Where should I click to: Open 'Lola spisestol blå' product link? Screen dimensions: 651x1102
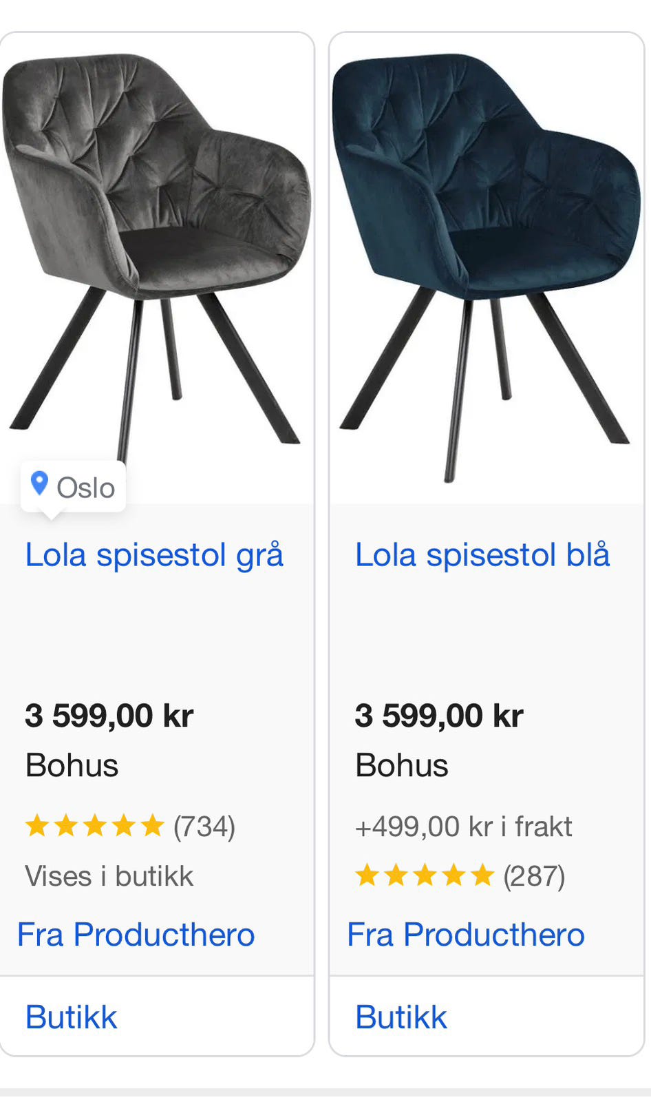(x=482, y=555)
